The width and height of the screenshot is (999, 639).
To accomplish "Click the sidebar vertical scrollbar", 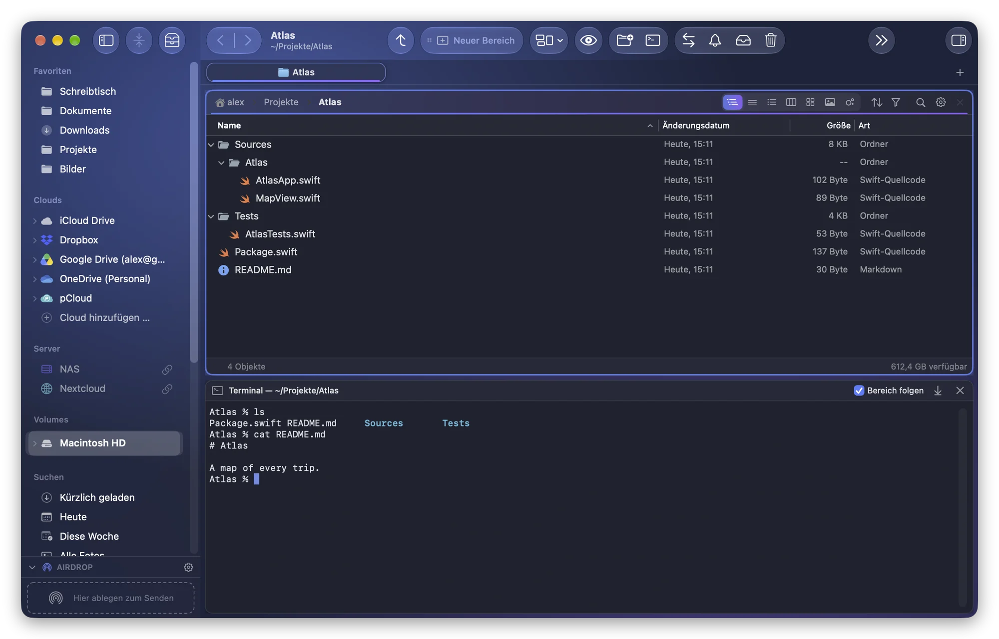I will point(194,212).
